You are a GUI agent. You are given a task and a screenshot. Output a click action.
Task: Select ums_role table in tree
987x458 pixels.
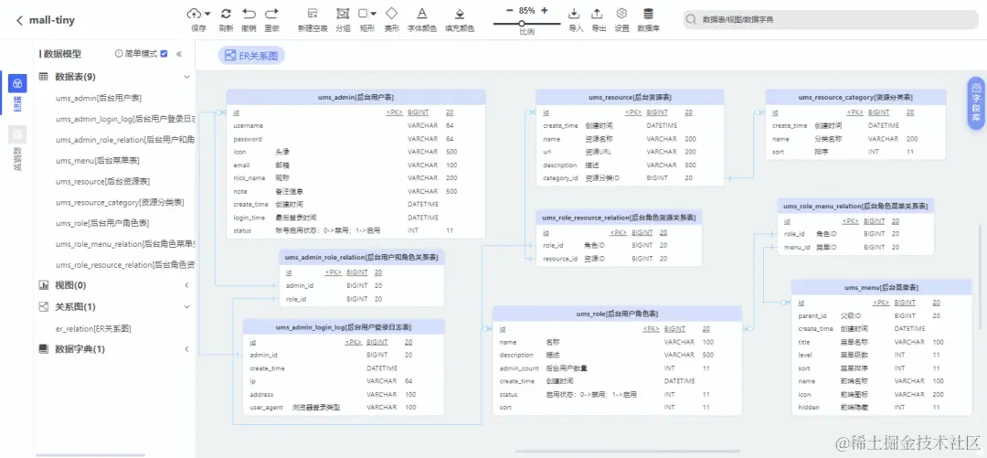pyautogui.click(x=102, y=224)
